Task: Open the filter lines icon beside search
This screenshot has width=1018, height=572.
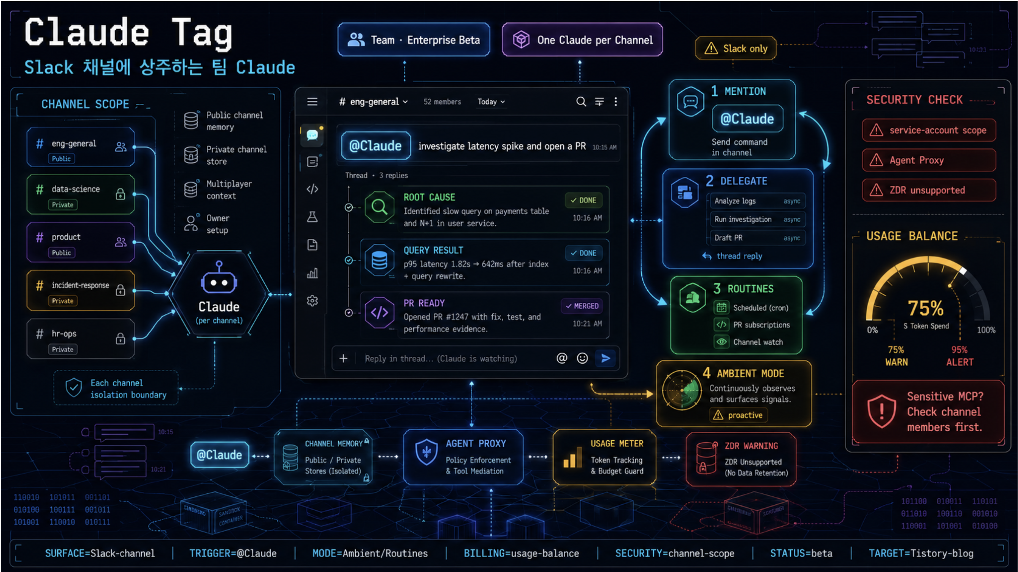Action: [599, 102]
